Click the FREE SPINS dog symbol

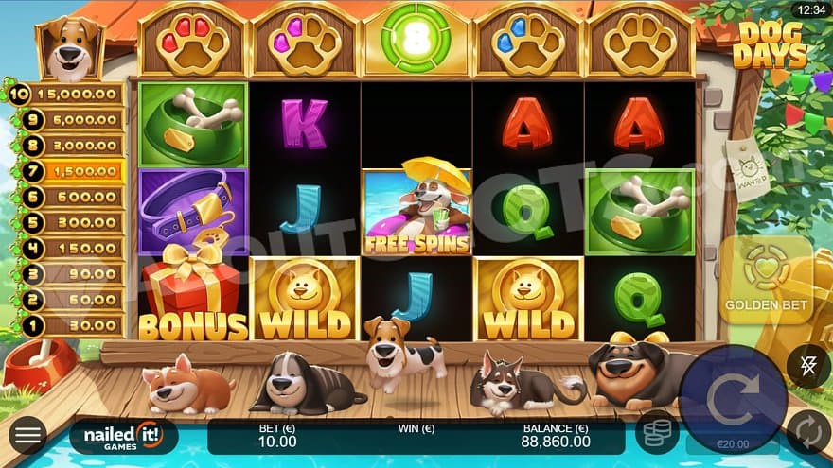(416, 209)
